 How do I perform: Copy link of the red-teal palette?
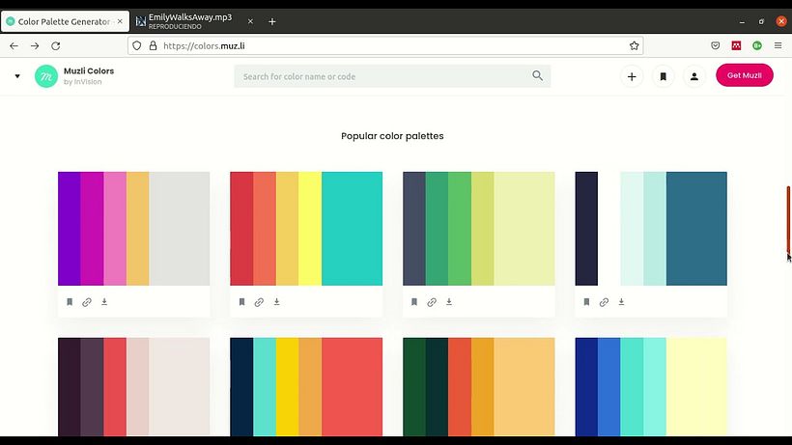pos(259,302)
